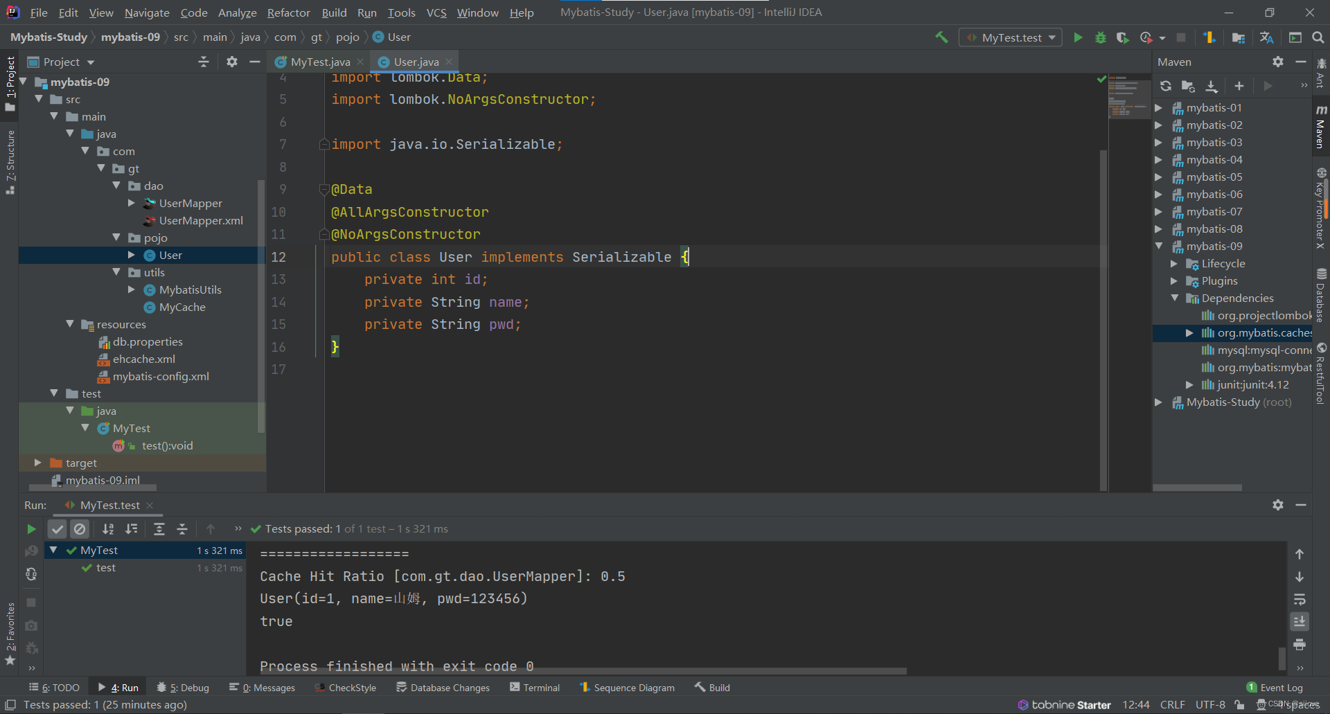1330x714 pixels.
Task: Click pojo in the breadcrumb path
Action: (x=348, y=37)
